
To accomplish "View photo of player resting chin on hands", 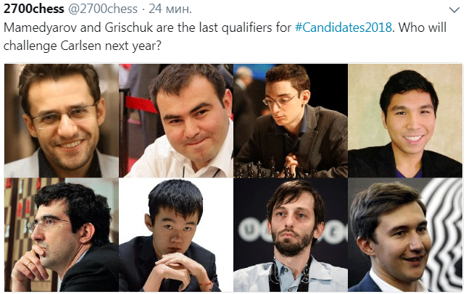I will point(176,235).
